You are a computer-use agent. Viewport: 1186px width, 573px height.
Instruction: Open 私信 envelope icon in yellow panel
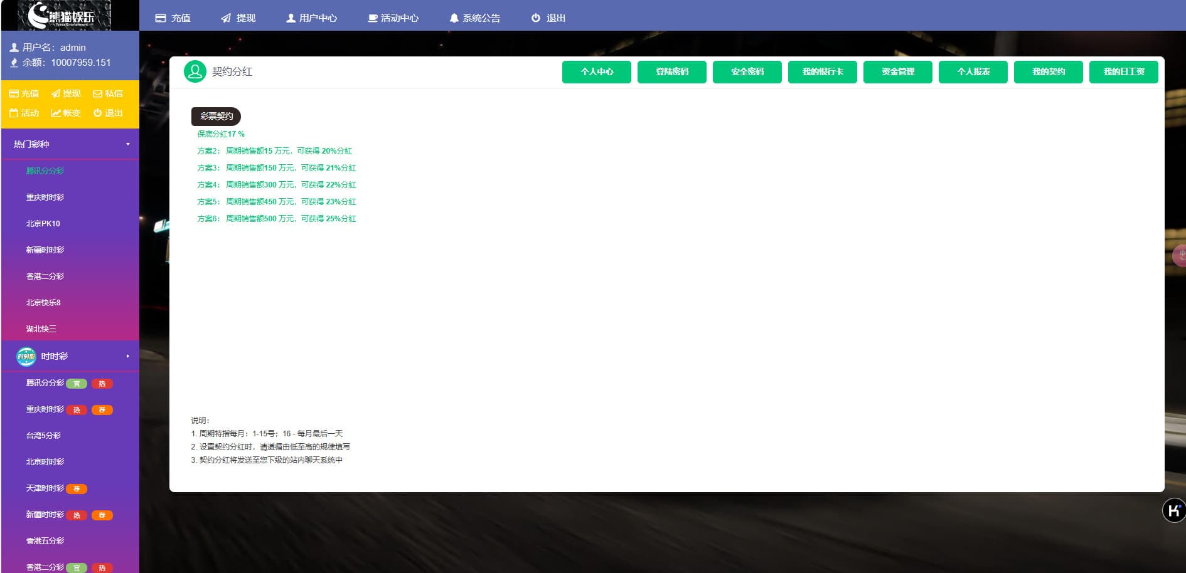point(97,94)
